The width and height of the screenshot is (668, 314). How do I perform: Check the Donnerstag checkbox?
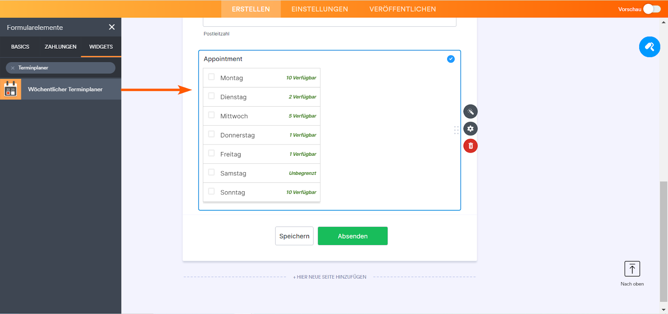point(211,135)
